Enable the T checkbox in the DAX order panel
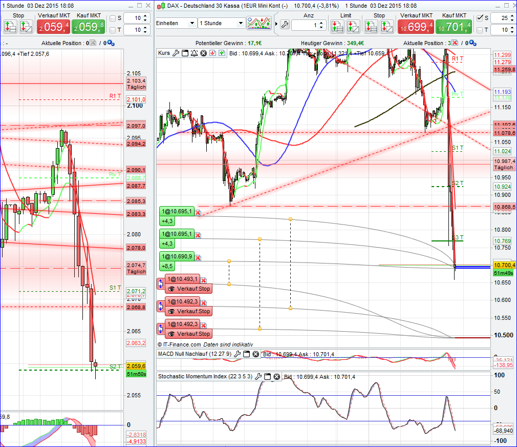Viewport: 517px width, 447px height. coord(479,29)
